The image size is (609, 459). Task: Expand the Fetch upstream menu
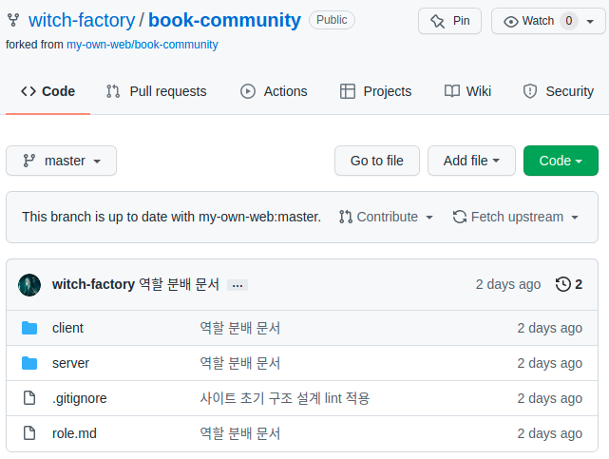516,217
